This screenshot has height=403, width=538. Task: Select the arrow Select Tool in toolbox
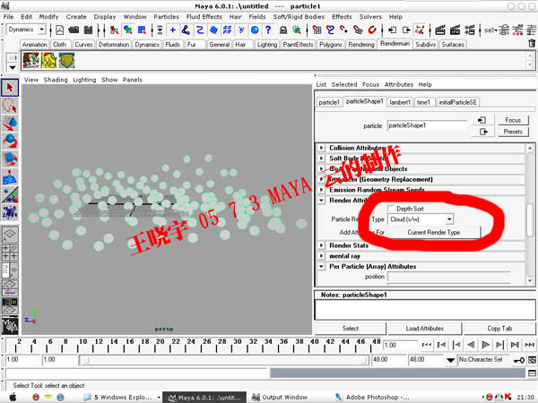[x=10, y=88]
